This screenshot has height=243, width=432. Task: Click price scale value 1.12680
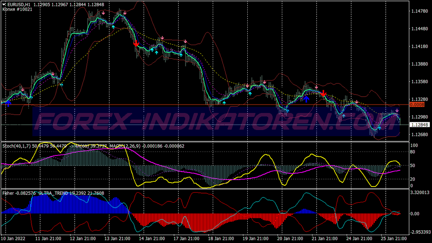420,134
